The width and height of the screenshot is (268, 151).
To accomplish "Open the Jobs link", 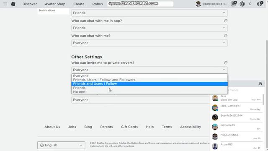I will [72, 127].
